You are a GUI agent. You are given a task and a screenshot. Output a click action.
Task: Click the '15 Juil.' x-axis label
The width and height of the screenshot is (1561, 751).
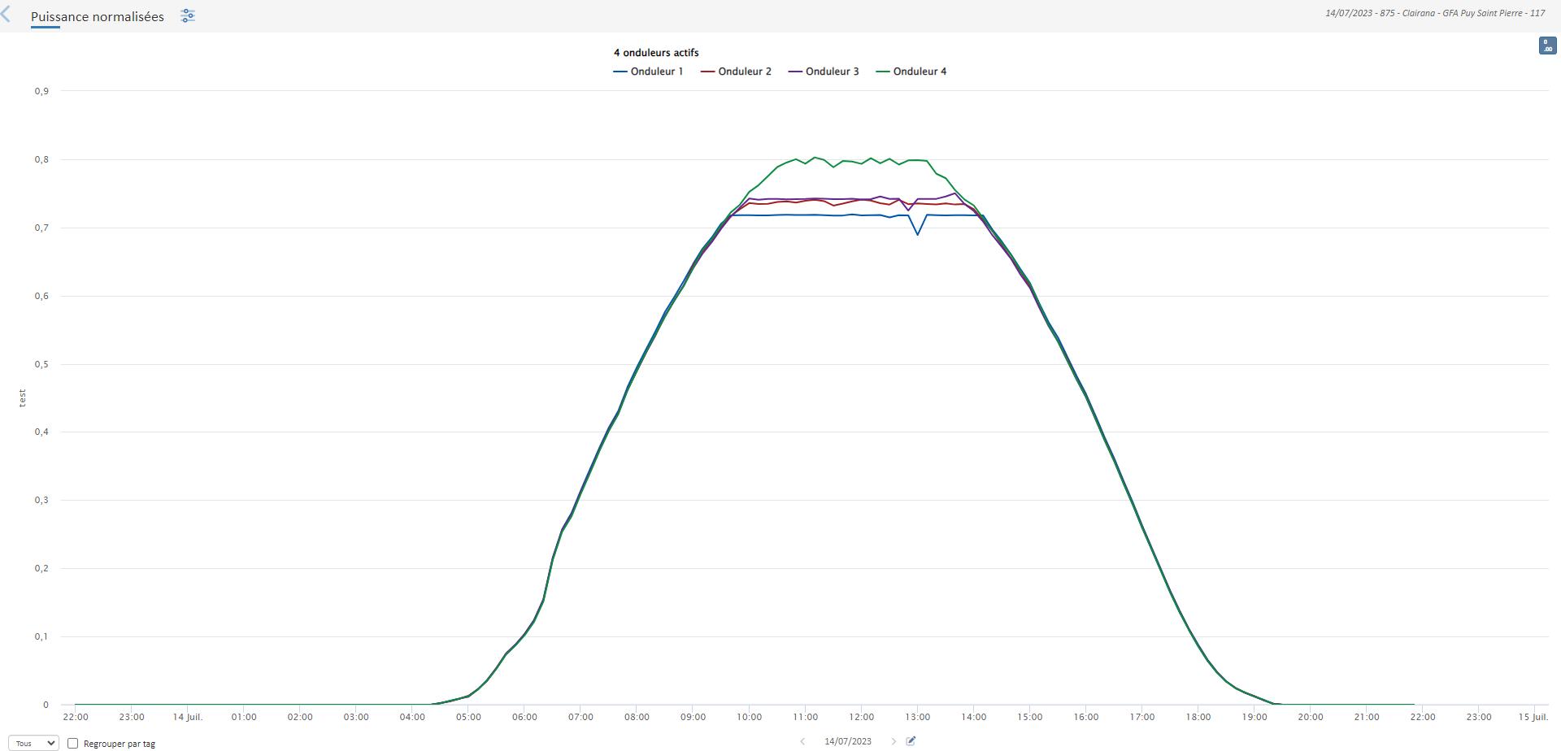pyautogui.click(x=1533, y=717)
